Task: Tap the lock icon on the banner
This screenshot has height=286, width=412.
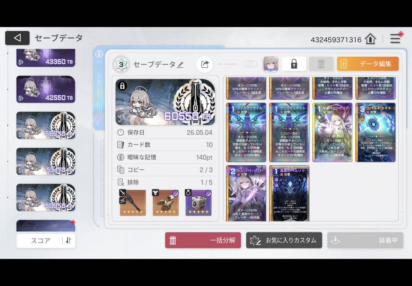Action: pos(122,86)
